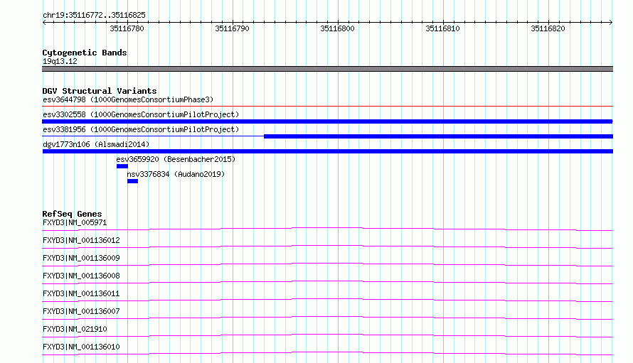Click ruler position 35116810
Screen dimensions: 633x363
[x=442, y=28]
